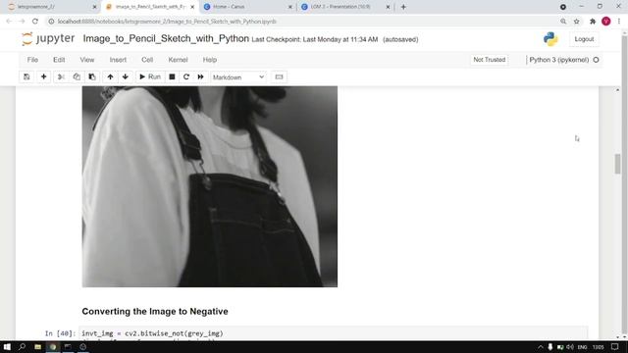
Task: Open the Chrome profile avatar
Action: (606, 22)
